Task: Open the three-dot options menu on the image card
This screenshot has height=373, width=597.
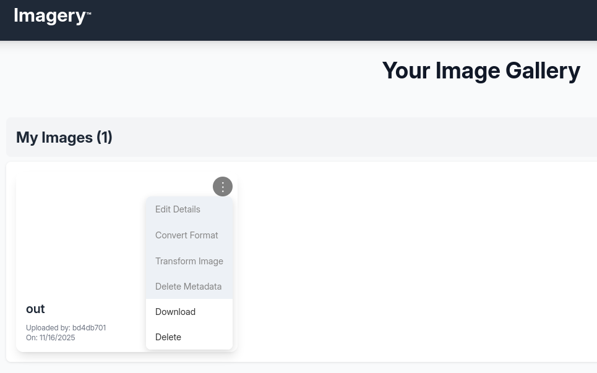Action: click(x=223, y=186)
